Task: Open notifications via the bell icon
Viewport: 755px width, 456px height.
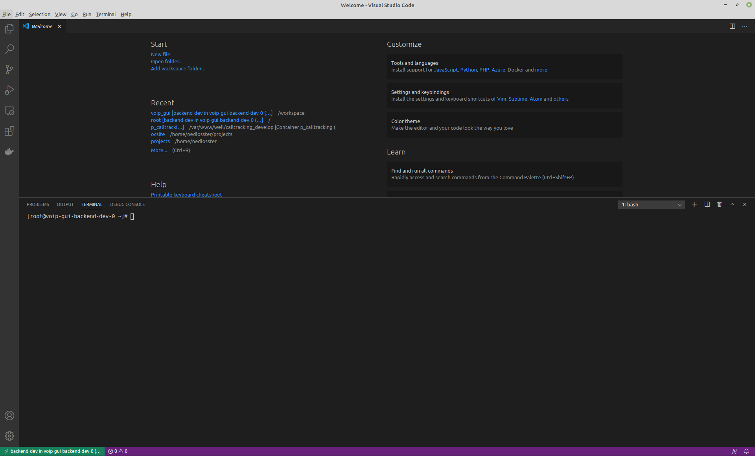Action: point(747,451)
